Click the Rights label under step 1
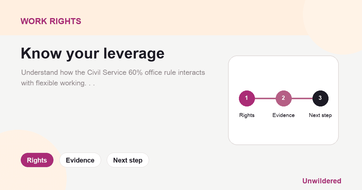 pyautogui.click(x=247, y=115)
